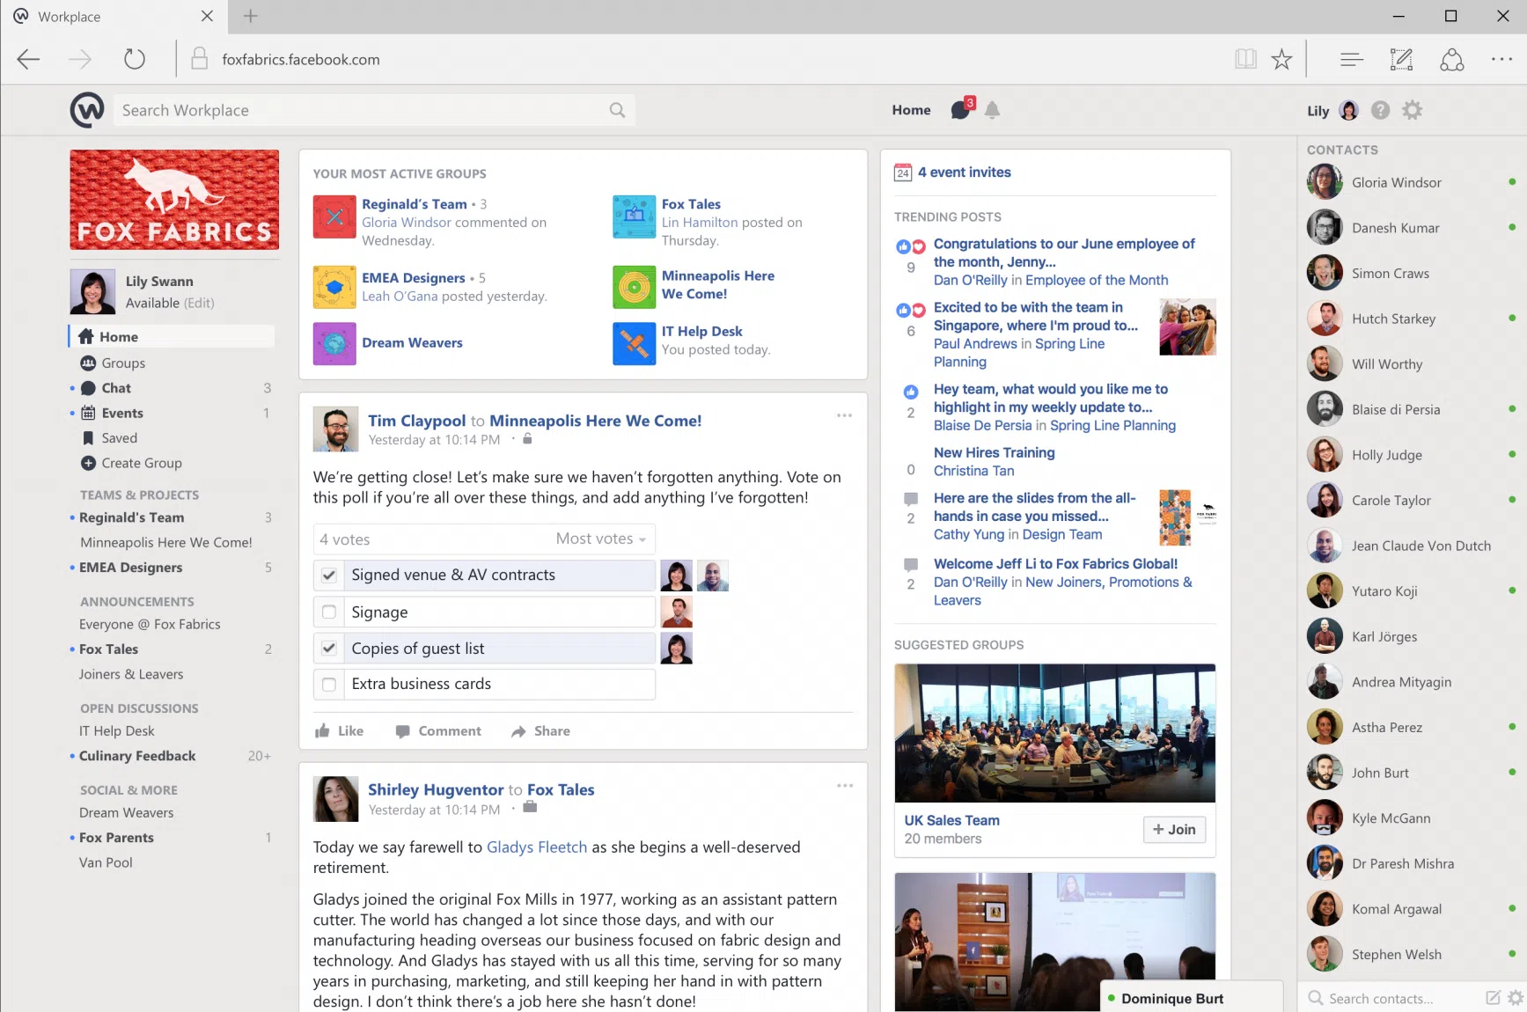The width and height of the screenshot is (1527, 1012).
Task: Edit availability status next to Available
Action: coord(199,303)
